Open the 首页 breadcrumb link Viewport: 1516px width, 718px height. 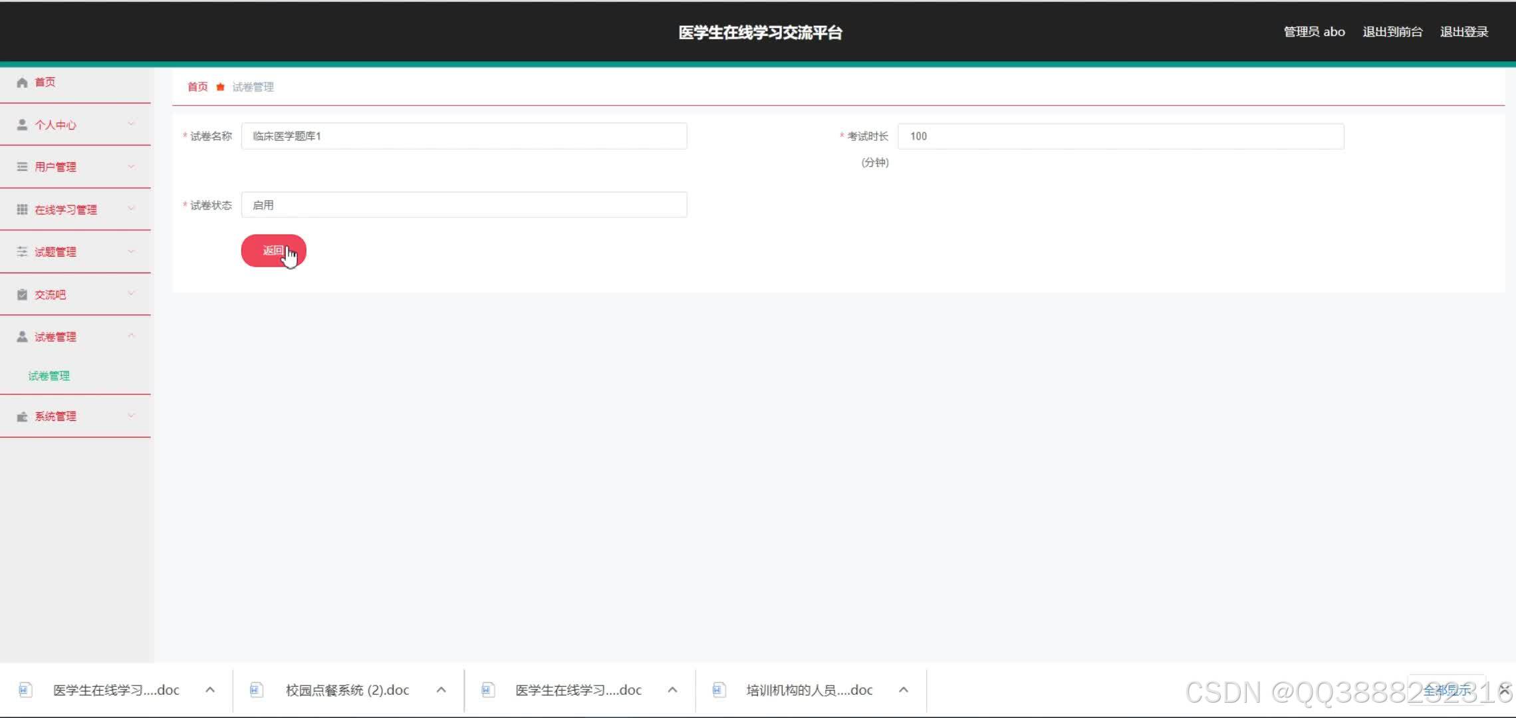197,86
